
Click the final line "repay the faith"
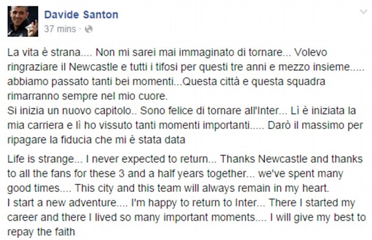click(x=41, y=232)
